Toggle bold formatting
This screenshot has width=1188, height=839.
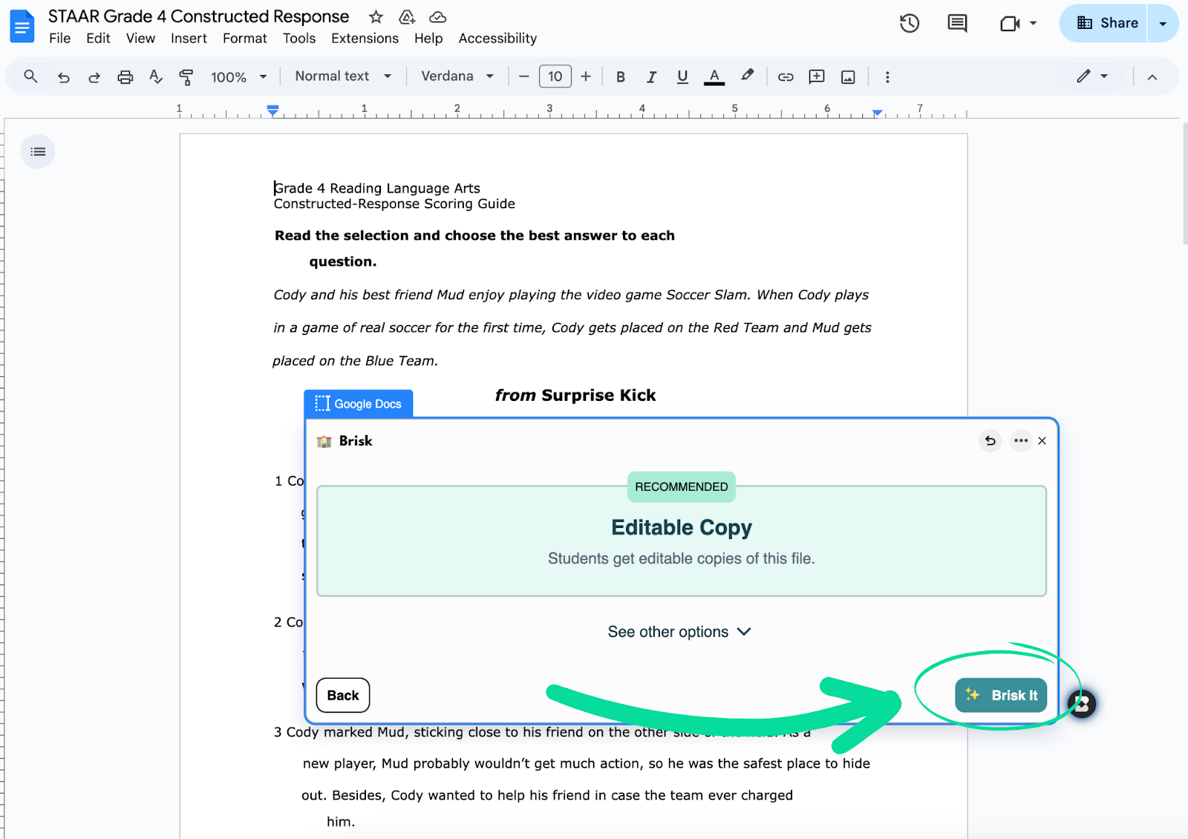621,76
